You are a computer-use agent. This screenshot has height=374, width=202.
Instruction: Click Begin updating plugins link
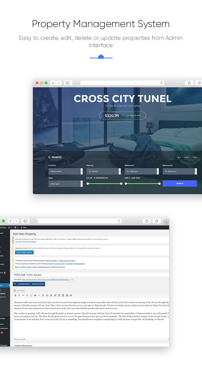(41, 267)
